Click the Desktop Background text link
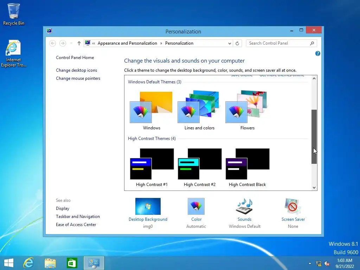The width and height of the screenshot is (360, 270). coord(148,219)
